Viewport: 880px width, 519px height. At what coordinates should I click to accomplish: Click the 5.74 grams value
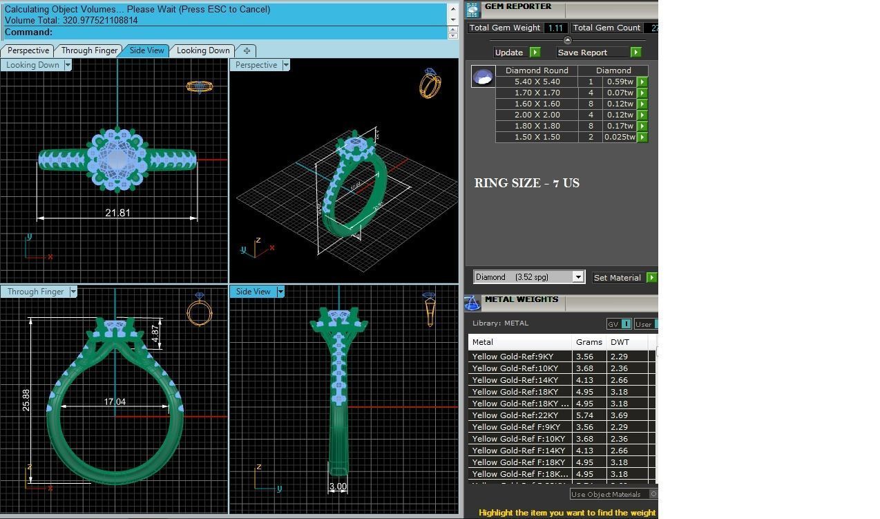584,415
